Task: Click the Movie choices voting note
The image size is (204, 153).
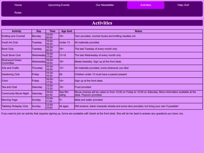Action: (138, 94)
